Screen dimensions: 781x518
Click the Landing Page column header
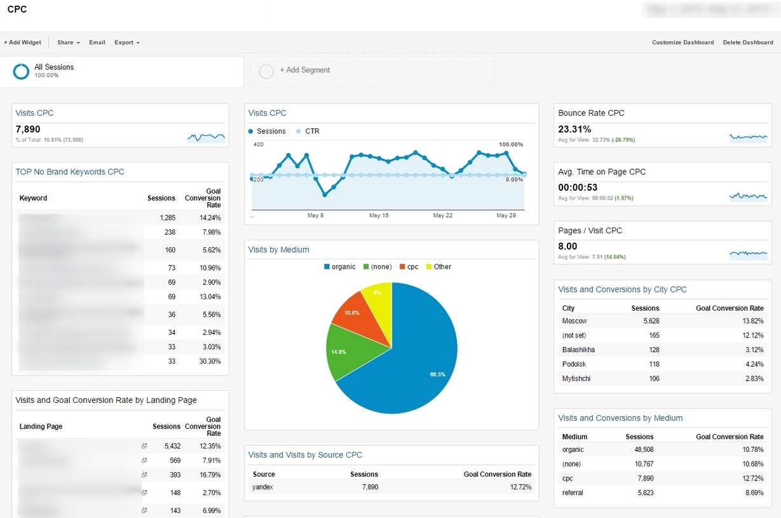click(x=41, y=426)
